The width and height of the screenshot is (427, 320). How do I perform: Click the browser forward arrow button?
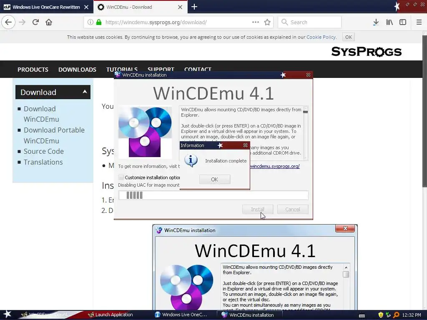22,22
